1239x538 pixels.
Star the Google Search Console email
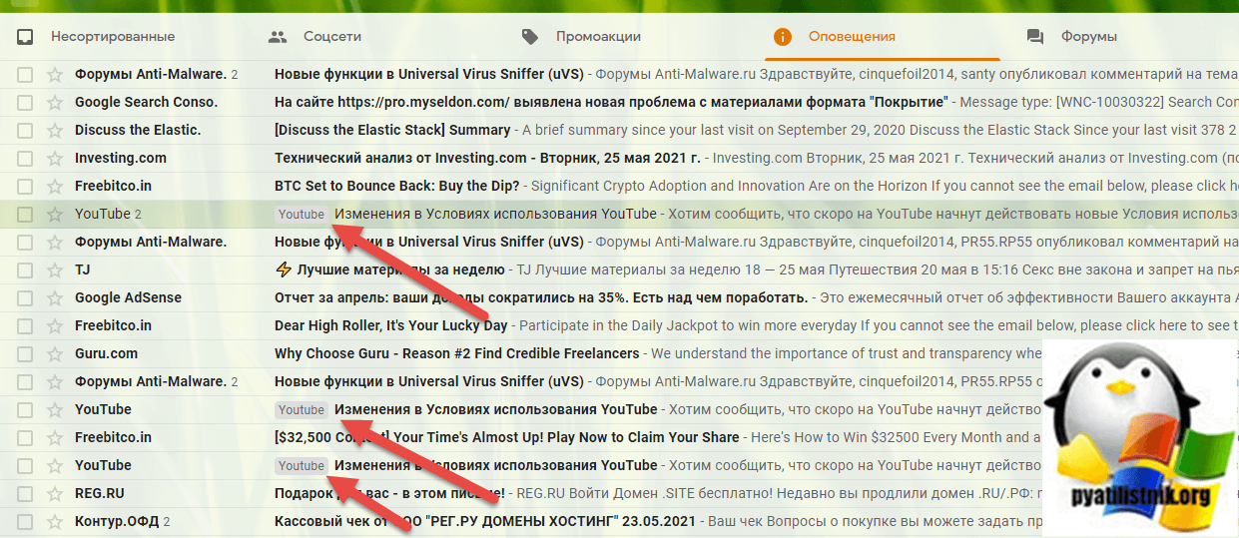[x=55, y=102]
